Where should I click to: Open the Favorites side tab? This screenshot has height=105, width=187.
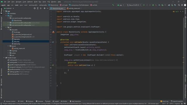coord(1,82)
